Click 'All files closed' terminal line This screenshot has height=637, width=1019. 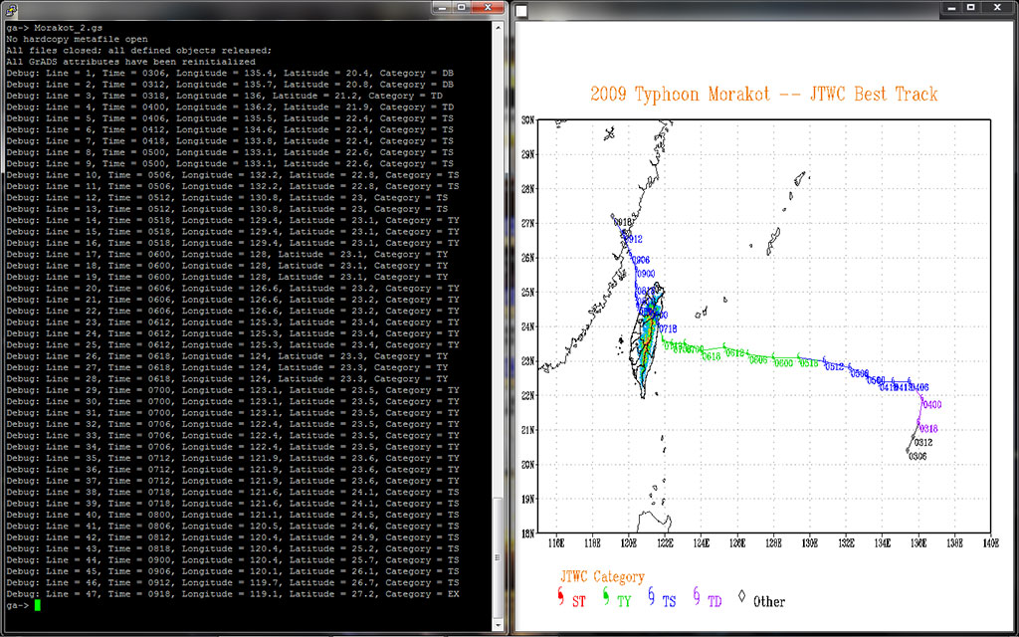[139, 51]
